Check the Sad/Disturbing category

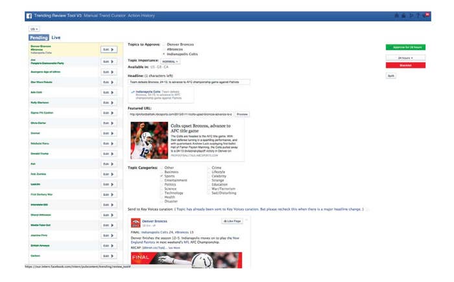point(209,193)
